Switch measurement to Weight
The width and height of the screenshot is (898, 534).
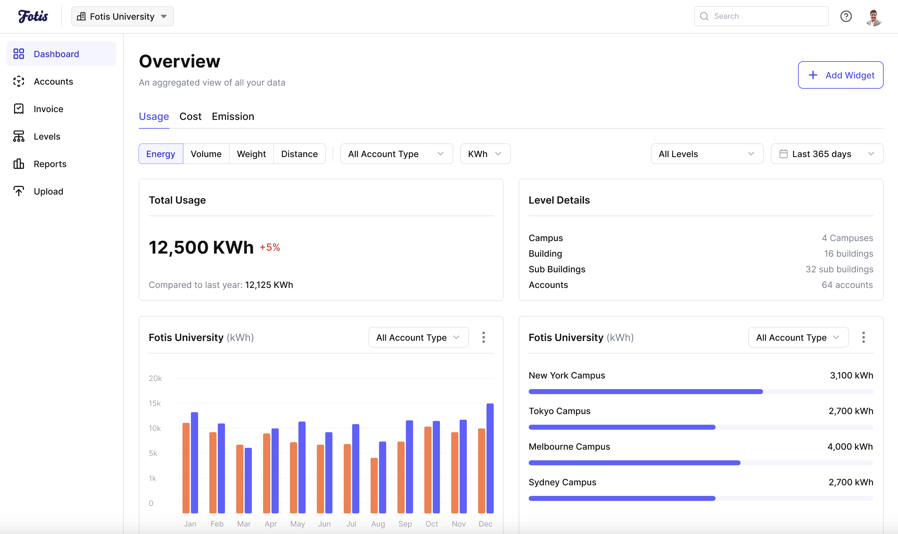pos(251,154)
